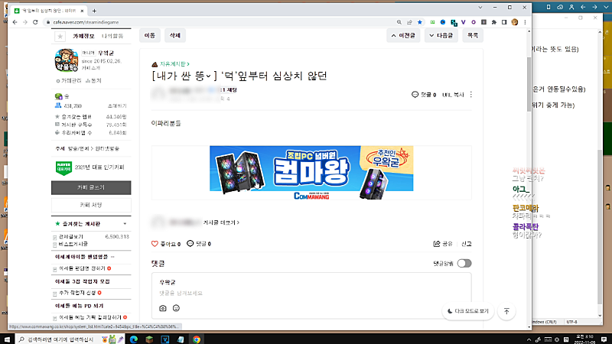The width and height of the screenshot is (612, 344).
Task: Click the 신고 report link
Action: pyautogui.click(x=467, y=244)
